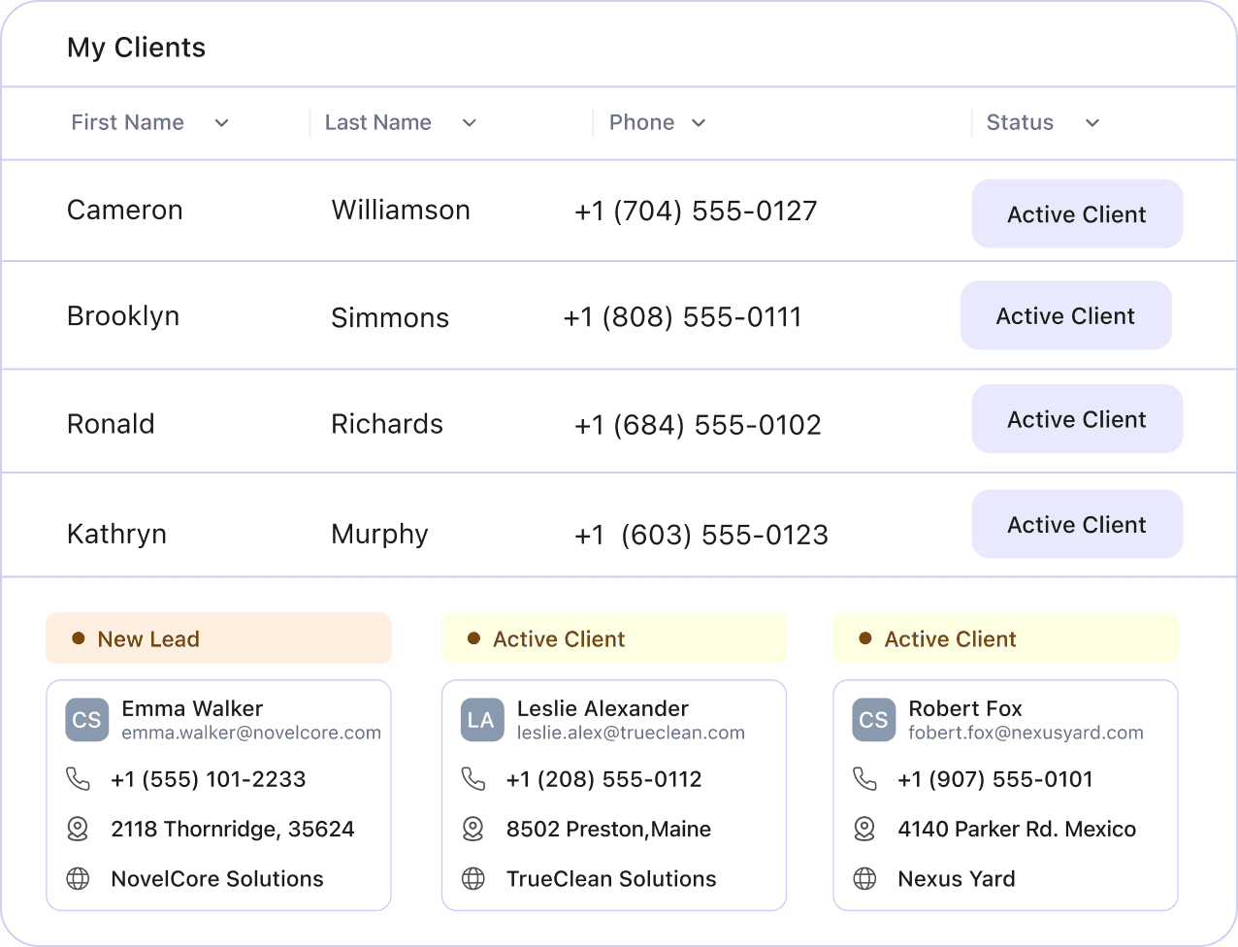The height and width of the screenshot is (947, 1238).
Task: Click the location icon beside 2118 Thornridge address
Action: 79,829
